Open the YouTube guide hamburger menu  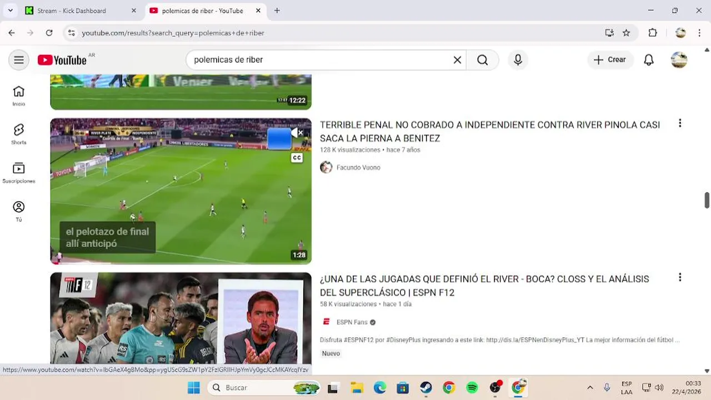click(x=19, y=60)
